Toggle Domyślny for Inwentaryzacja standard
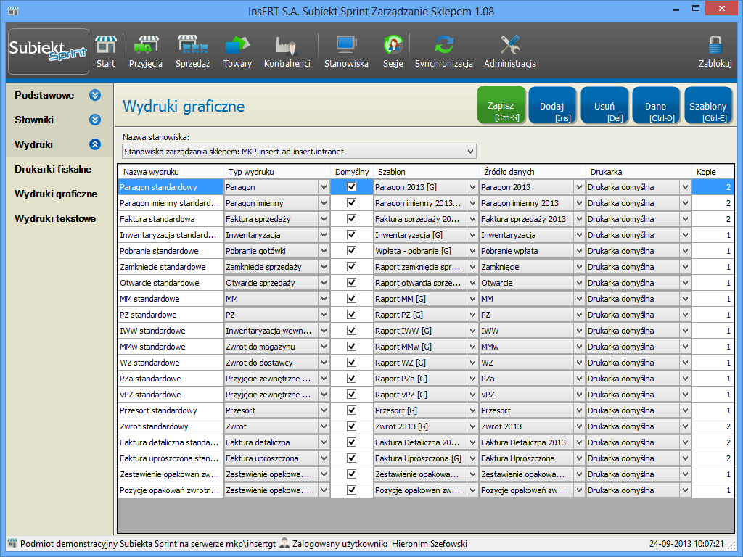Viewport: 743px width, 557px height. pos(352,235)
